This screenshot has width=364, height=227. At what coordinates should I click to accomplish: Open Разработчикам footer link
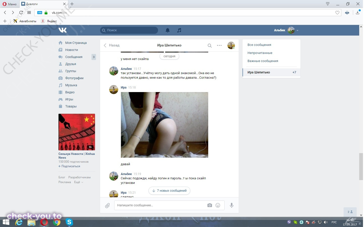79,177
